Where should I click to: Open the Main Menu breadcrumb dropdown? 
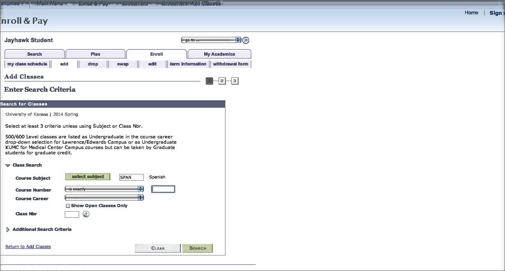[52, 3]
